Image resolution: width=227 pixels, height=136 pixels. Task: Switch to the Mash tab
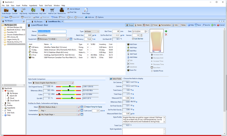tap(146, 25)
